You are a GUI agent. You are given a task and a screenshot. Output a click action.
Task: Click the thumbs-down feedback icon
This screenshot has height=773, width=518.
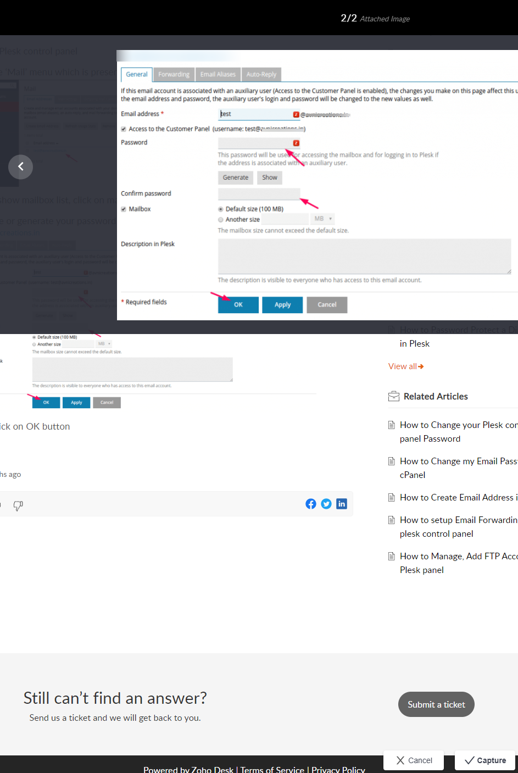[x=18, y=506]
